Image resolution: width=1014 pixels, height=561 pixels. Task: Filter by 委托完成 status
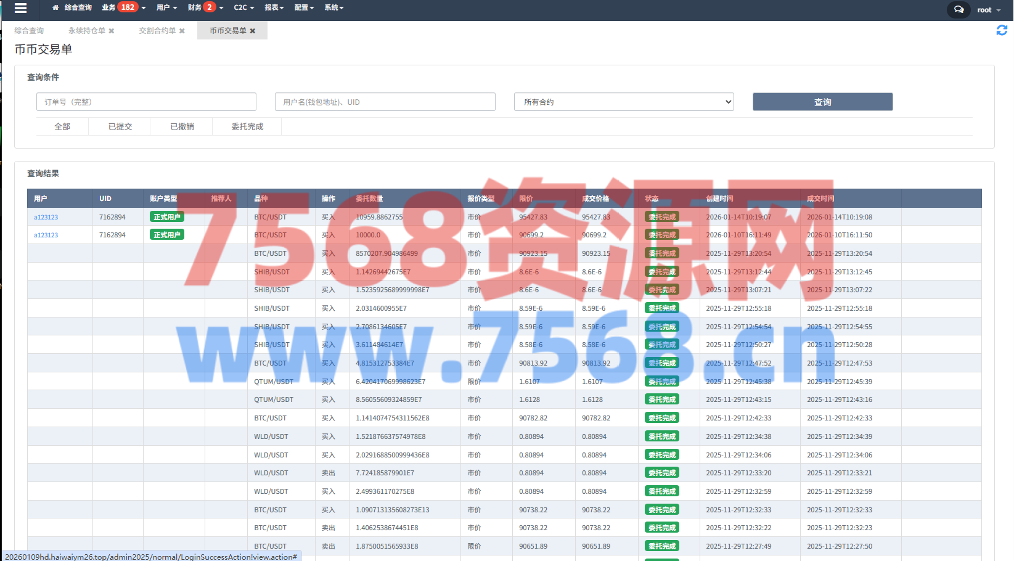[247, 126]
